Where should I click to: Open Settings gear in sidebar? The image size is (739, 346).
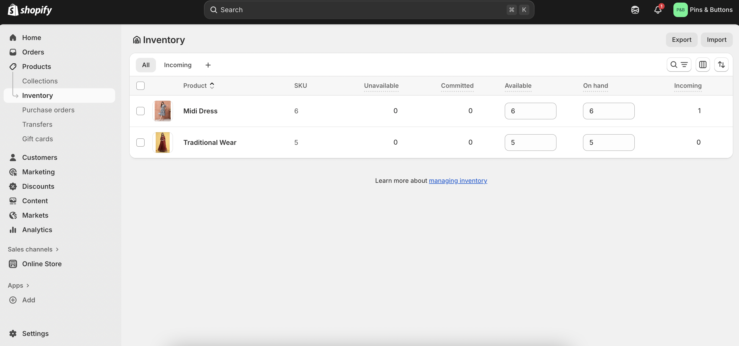click(13, 333)
